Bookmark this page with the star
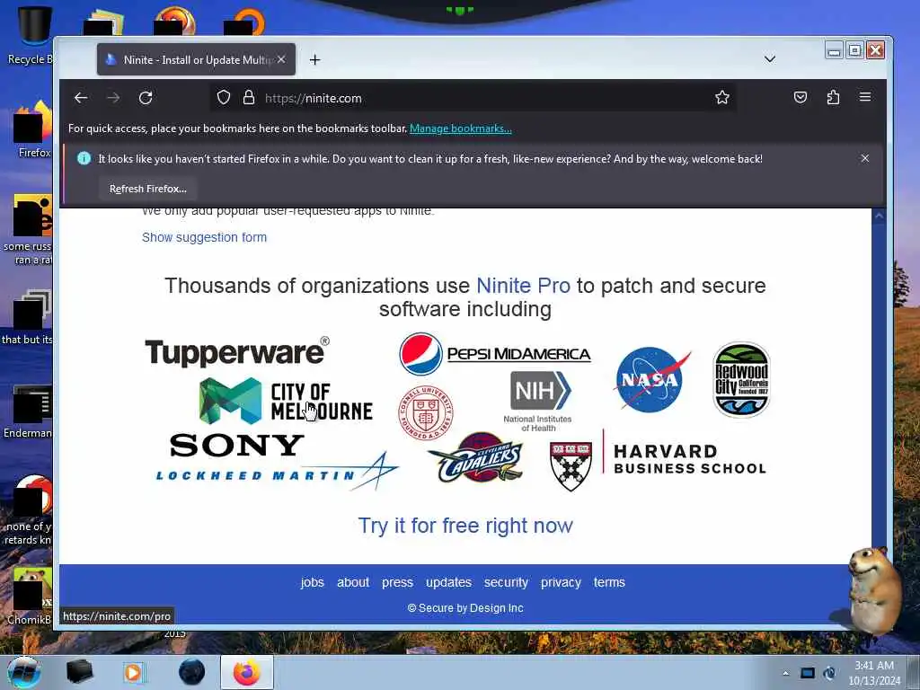This screenshot has width=920, height=690. pyautogui.click(x=722, y=97)
